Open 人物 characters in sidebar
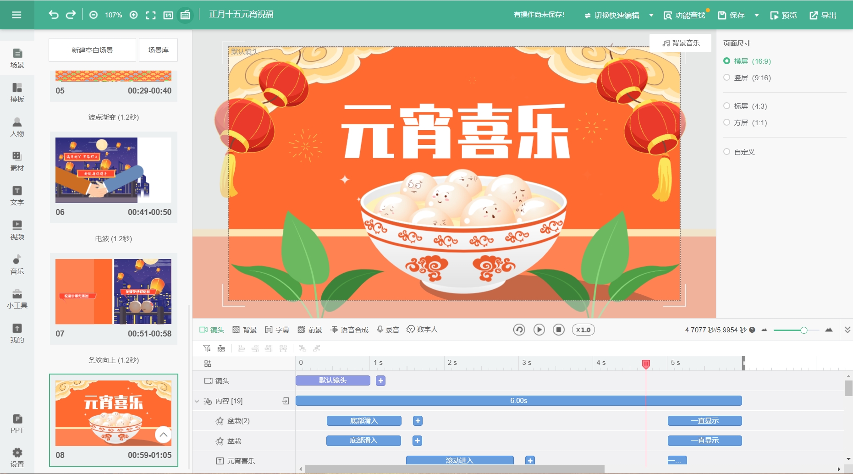 (x=17, y=127)
